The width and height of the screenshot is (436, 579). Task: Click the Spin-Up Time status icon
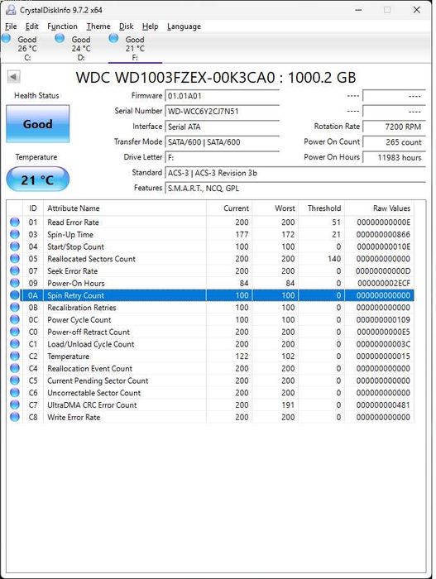coord(15,234)
